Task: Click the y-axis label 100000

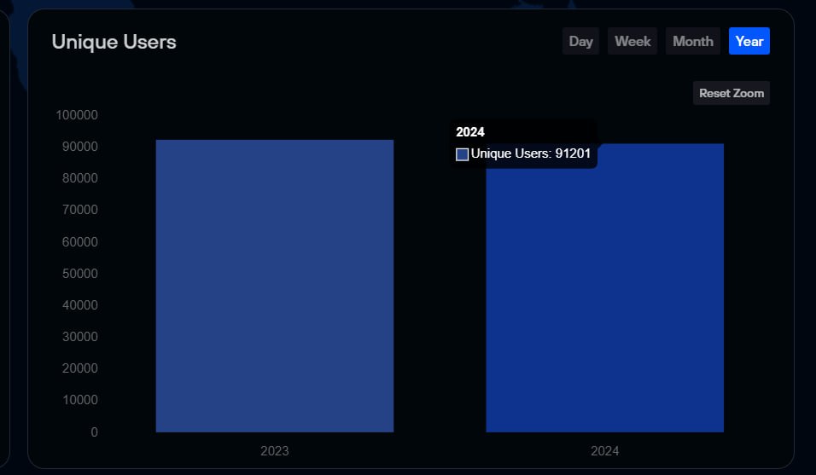Action: (77, 115)
